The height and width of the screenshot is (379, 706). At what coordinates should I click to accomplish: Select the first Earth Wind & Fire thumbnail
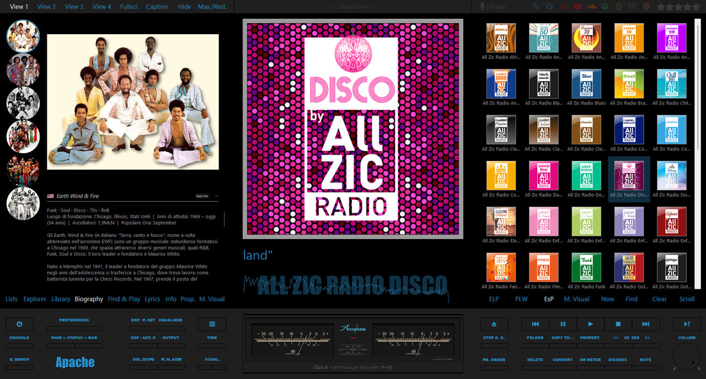(23, 36)
